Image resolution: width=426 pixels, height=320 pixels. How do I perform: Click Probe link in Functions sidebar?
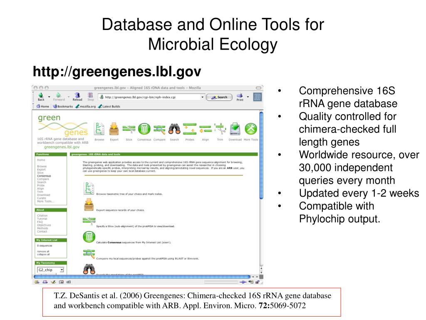[41, 185]
